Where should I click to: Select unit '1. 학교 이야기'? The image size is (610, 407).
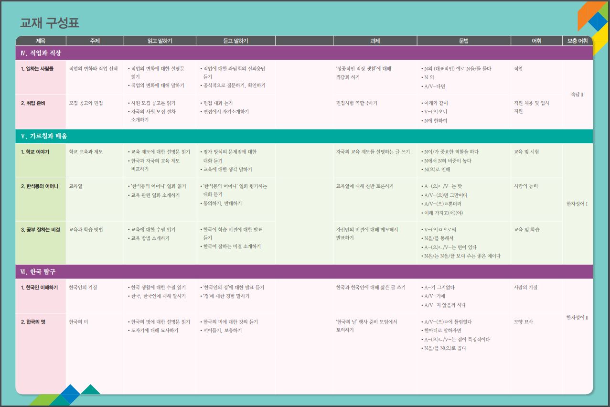point(35,152)
